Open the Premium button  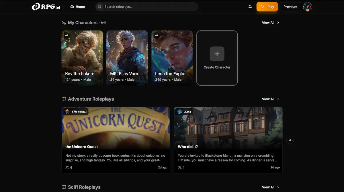tap(290, 7)
